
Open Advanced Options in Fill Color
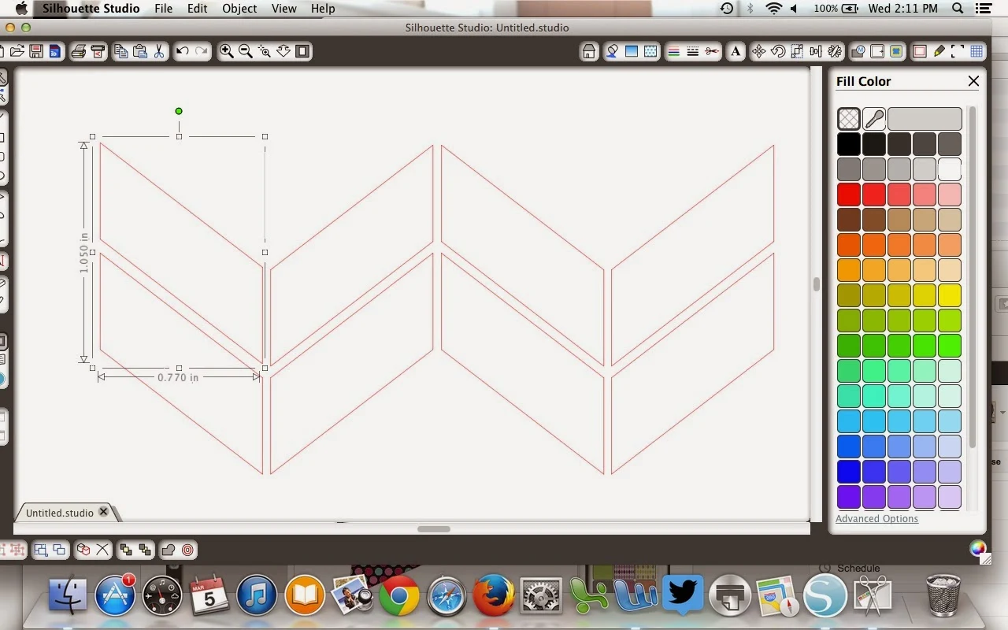876,519
